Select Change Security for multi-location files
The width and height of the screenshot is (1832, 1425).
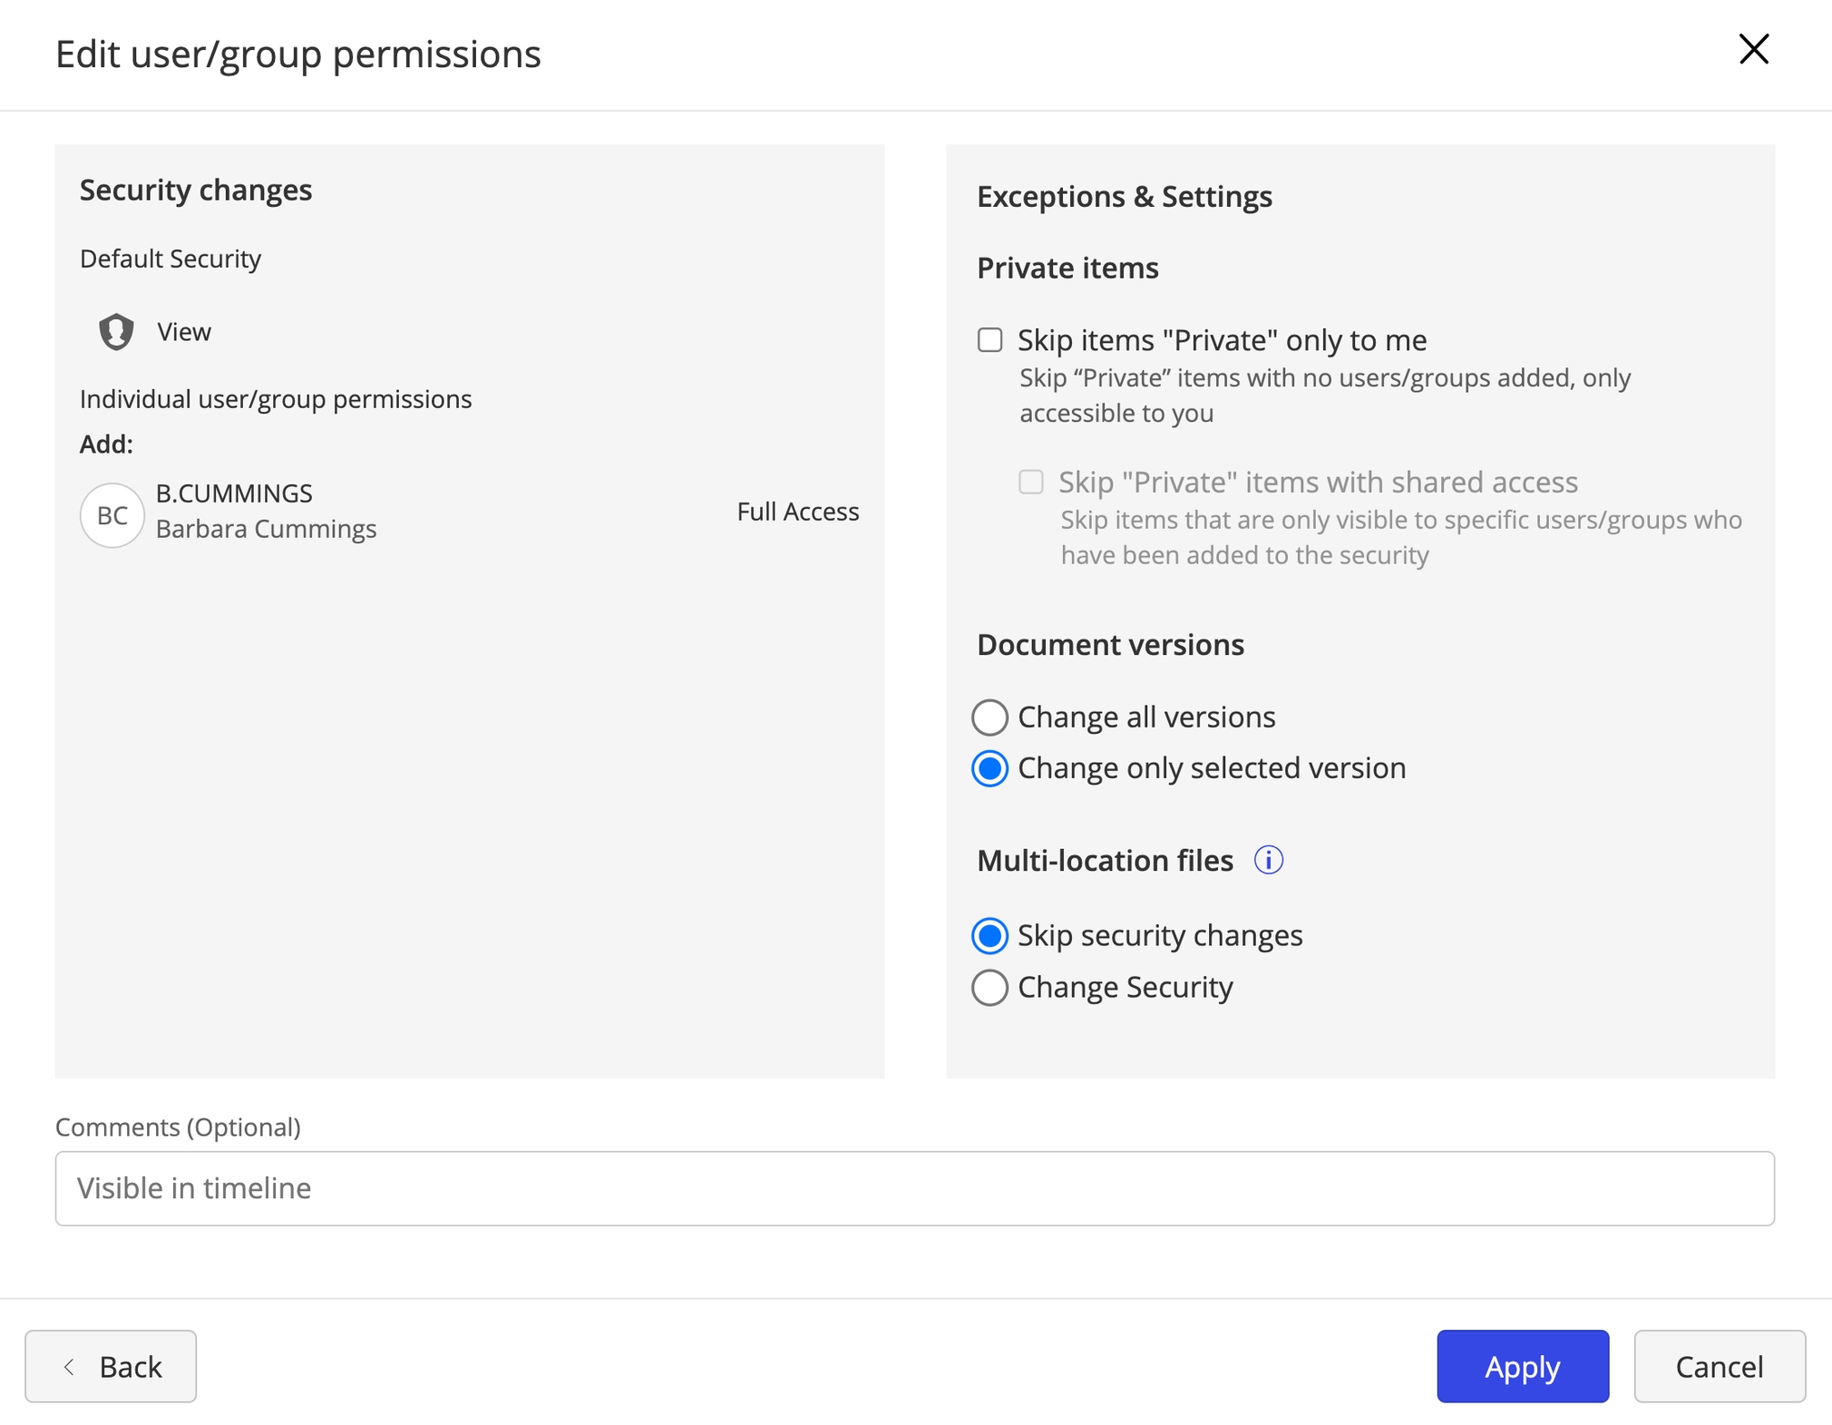(989, 986)
